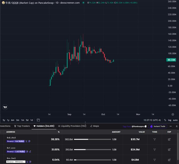This screenshot has height=164, width=179.
Task: Click the Binance - Hot Wallet tag
Action: (x=16, y=141)
